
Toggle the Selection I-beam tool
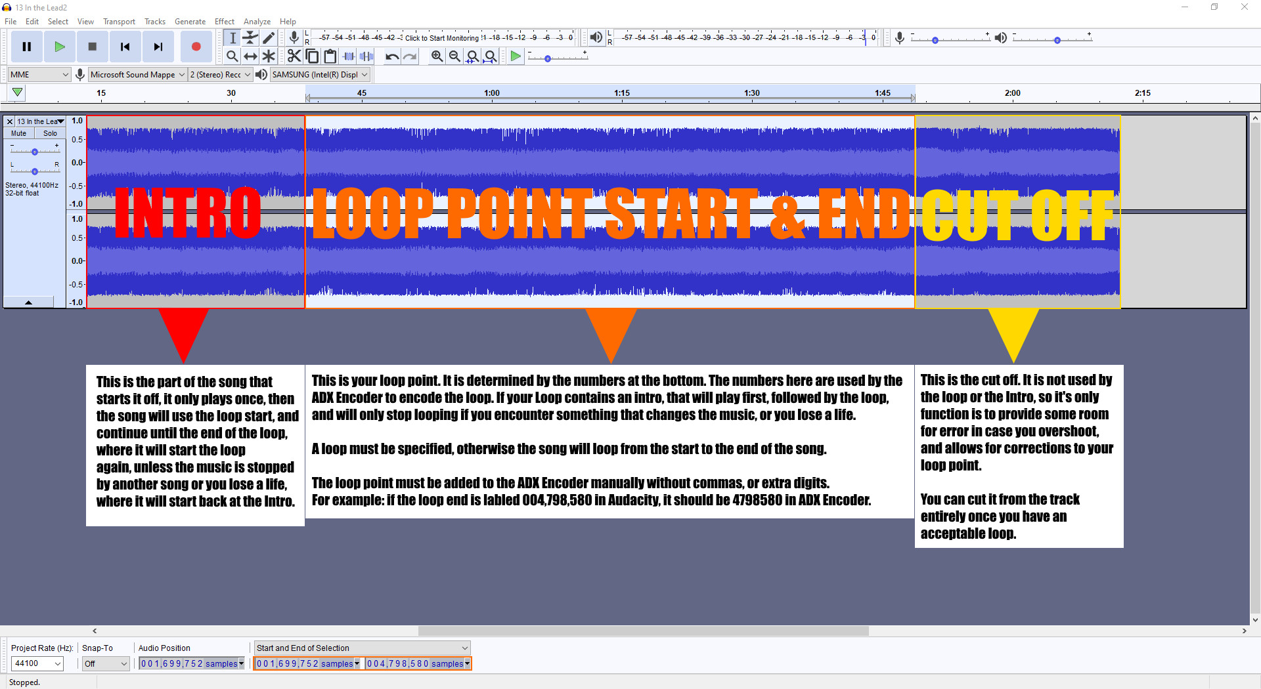pos(232,38)
